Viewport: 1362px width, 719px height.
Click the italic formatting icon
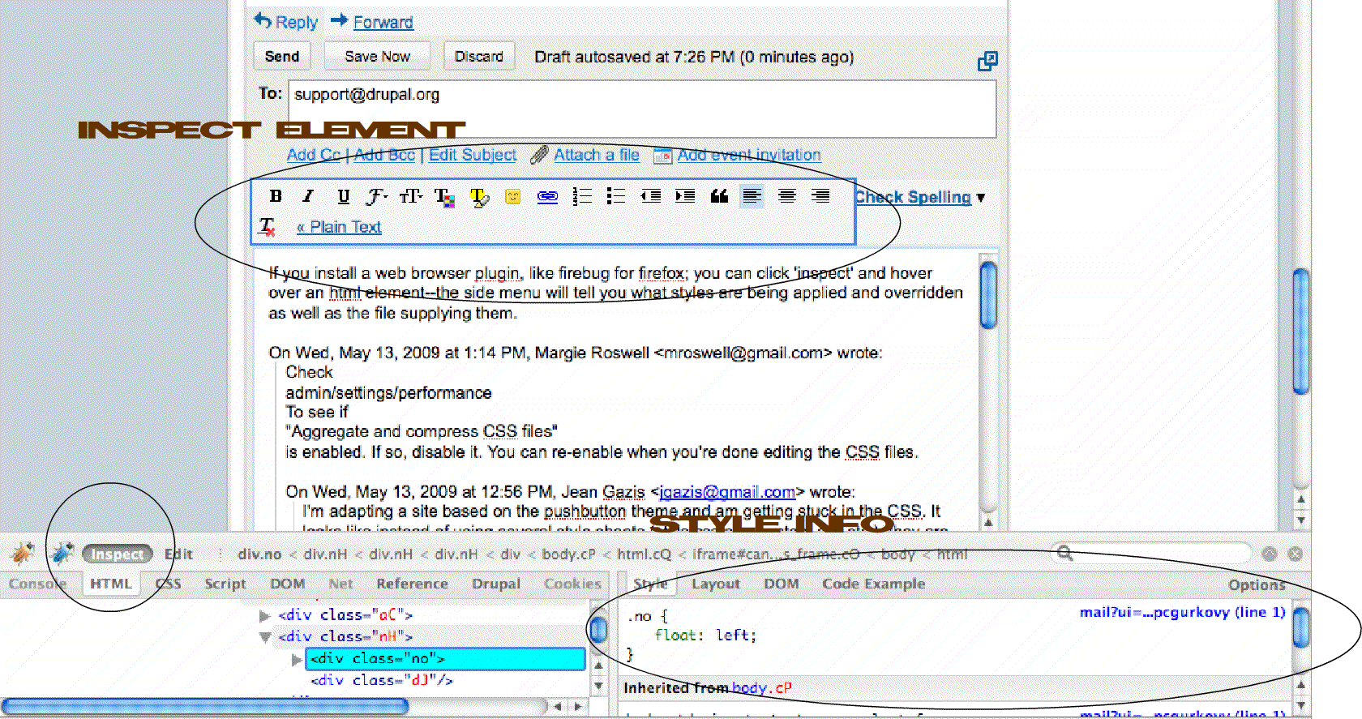308,196
